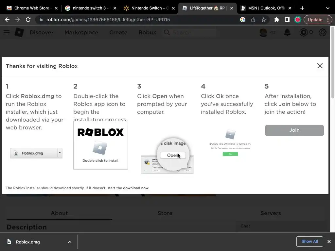The image size is (335, 251).
Task: Select the About tab on game page
Action: 59,213
